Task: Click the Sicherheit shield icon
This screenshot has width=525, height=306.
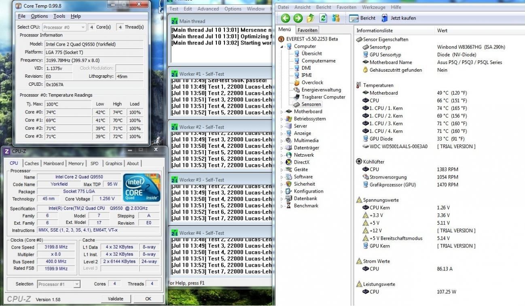Action: coord(289,184)
